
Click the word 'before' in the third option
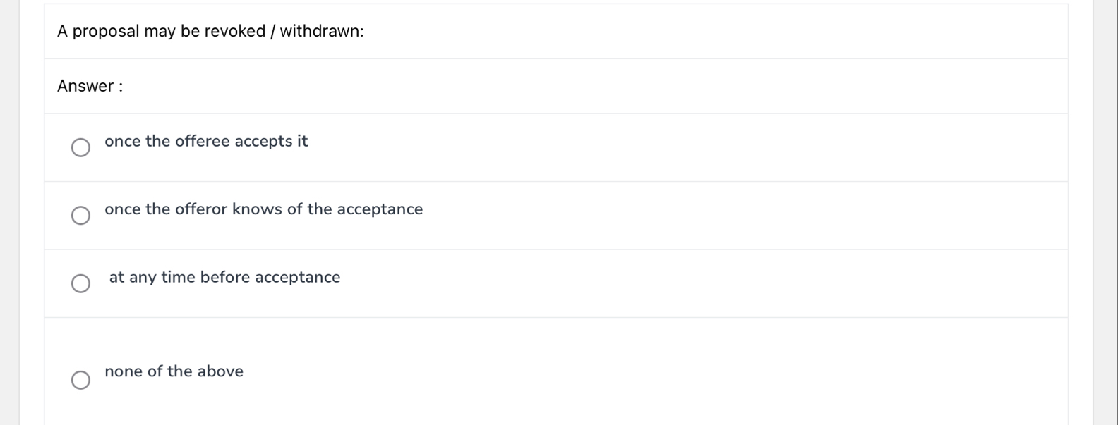tap(225, 277)
